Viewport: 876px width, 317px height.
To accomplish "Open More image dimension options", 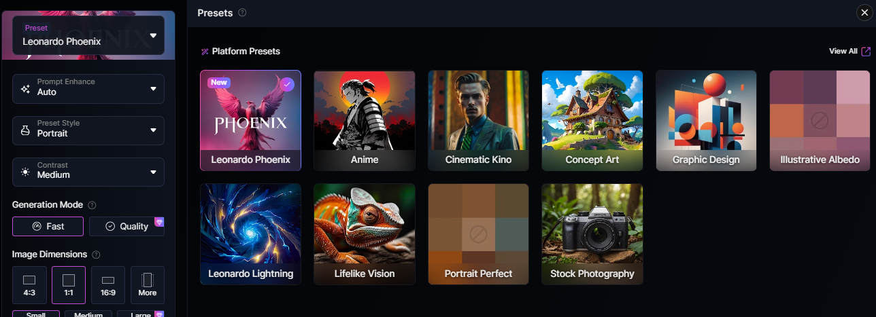I will pyautogui.click(x=148, y=285).
